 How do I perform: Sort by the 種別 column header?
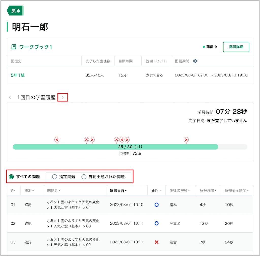click(x=29, y=190)
